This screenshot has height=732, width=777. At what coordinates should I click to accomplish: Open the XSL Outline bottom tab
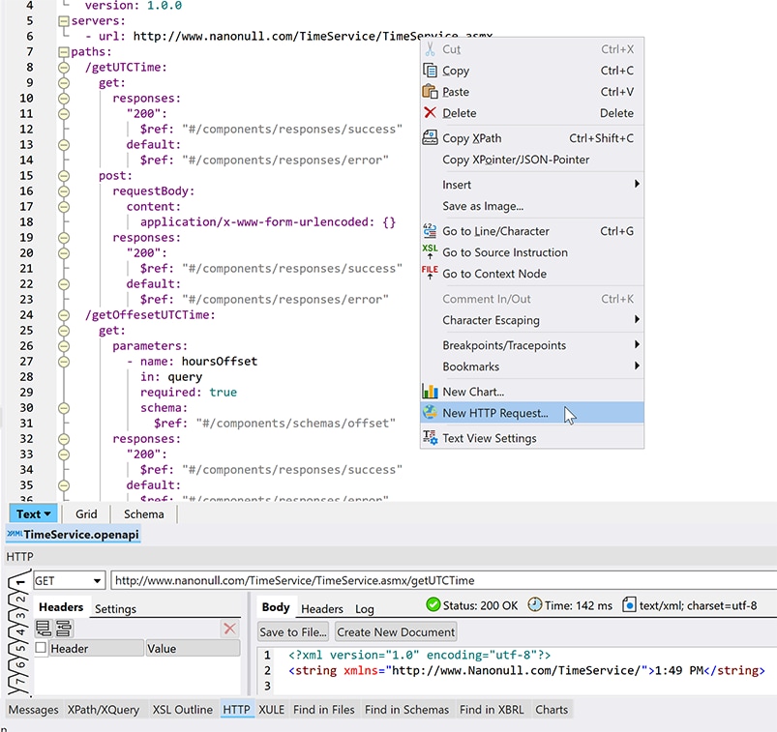point(182,709)
